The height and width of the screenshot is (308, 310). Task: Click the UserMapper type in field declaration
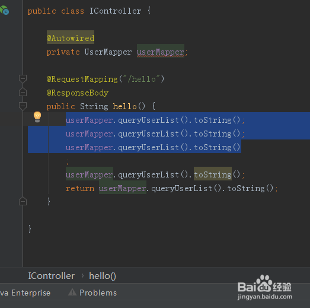coord(108,52)
